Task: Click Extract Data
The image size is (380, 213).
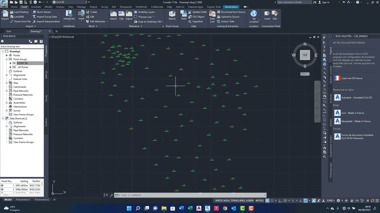Action: (x=225, y=22)
